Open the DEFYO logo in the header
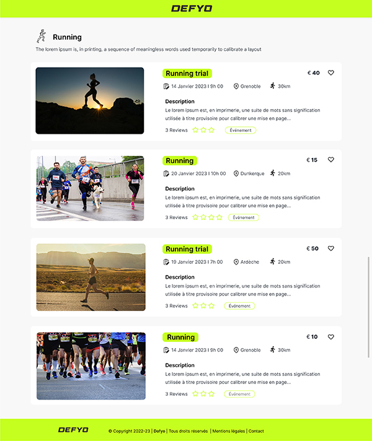372x441 pixels. (x=192, y=9)
